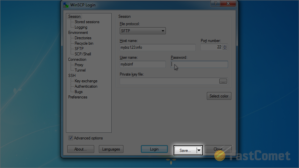Select the SSH tree node

(72, 76)
